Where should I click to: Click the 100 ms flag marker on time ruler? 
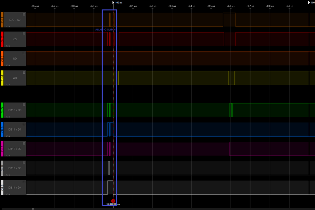pyautogui.click(x=113, y=3)
